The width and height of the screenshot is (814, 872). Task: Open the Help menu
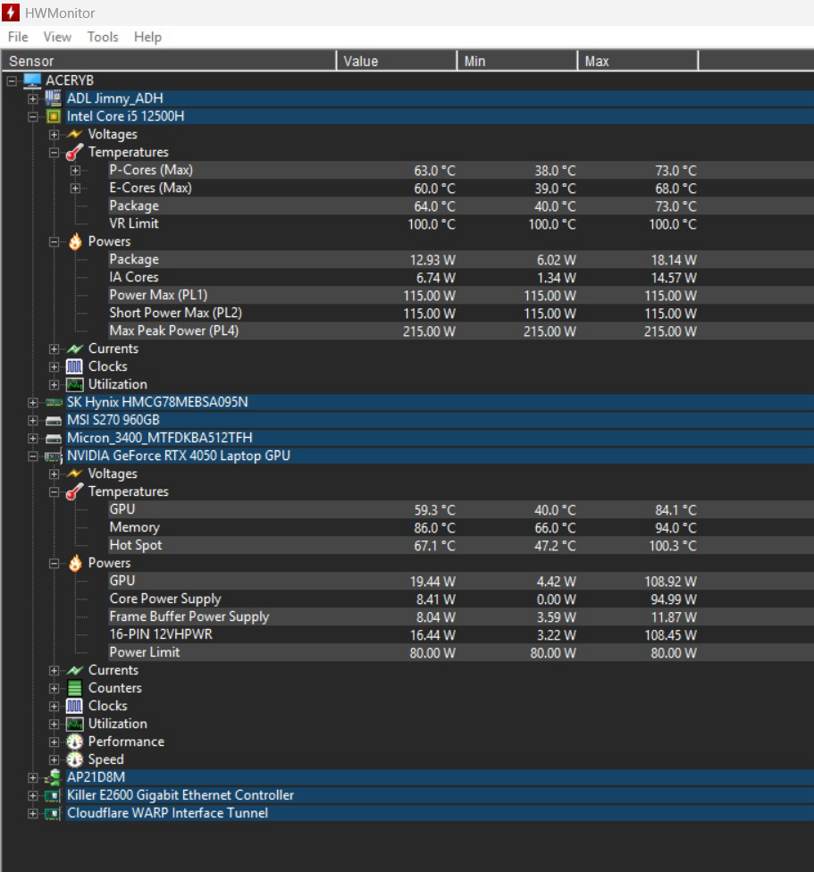[147, 37]
